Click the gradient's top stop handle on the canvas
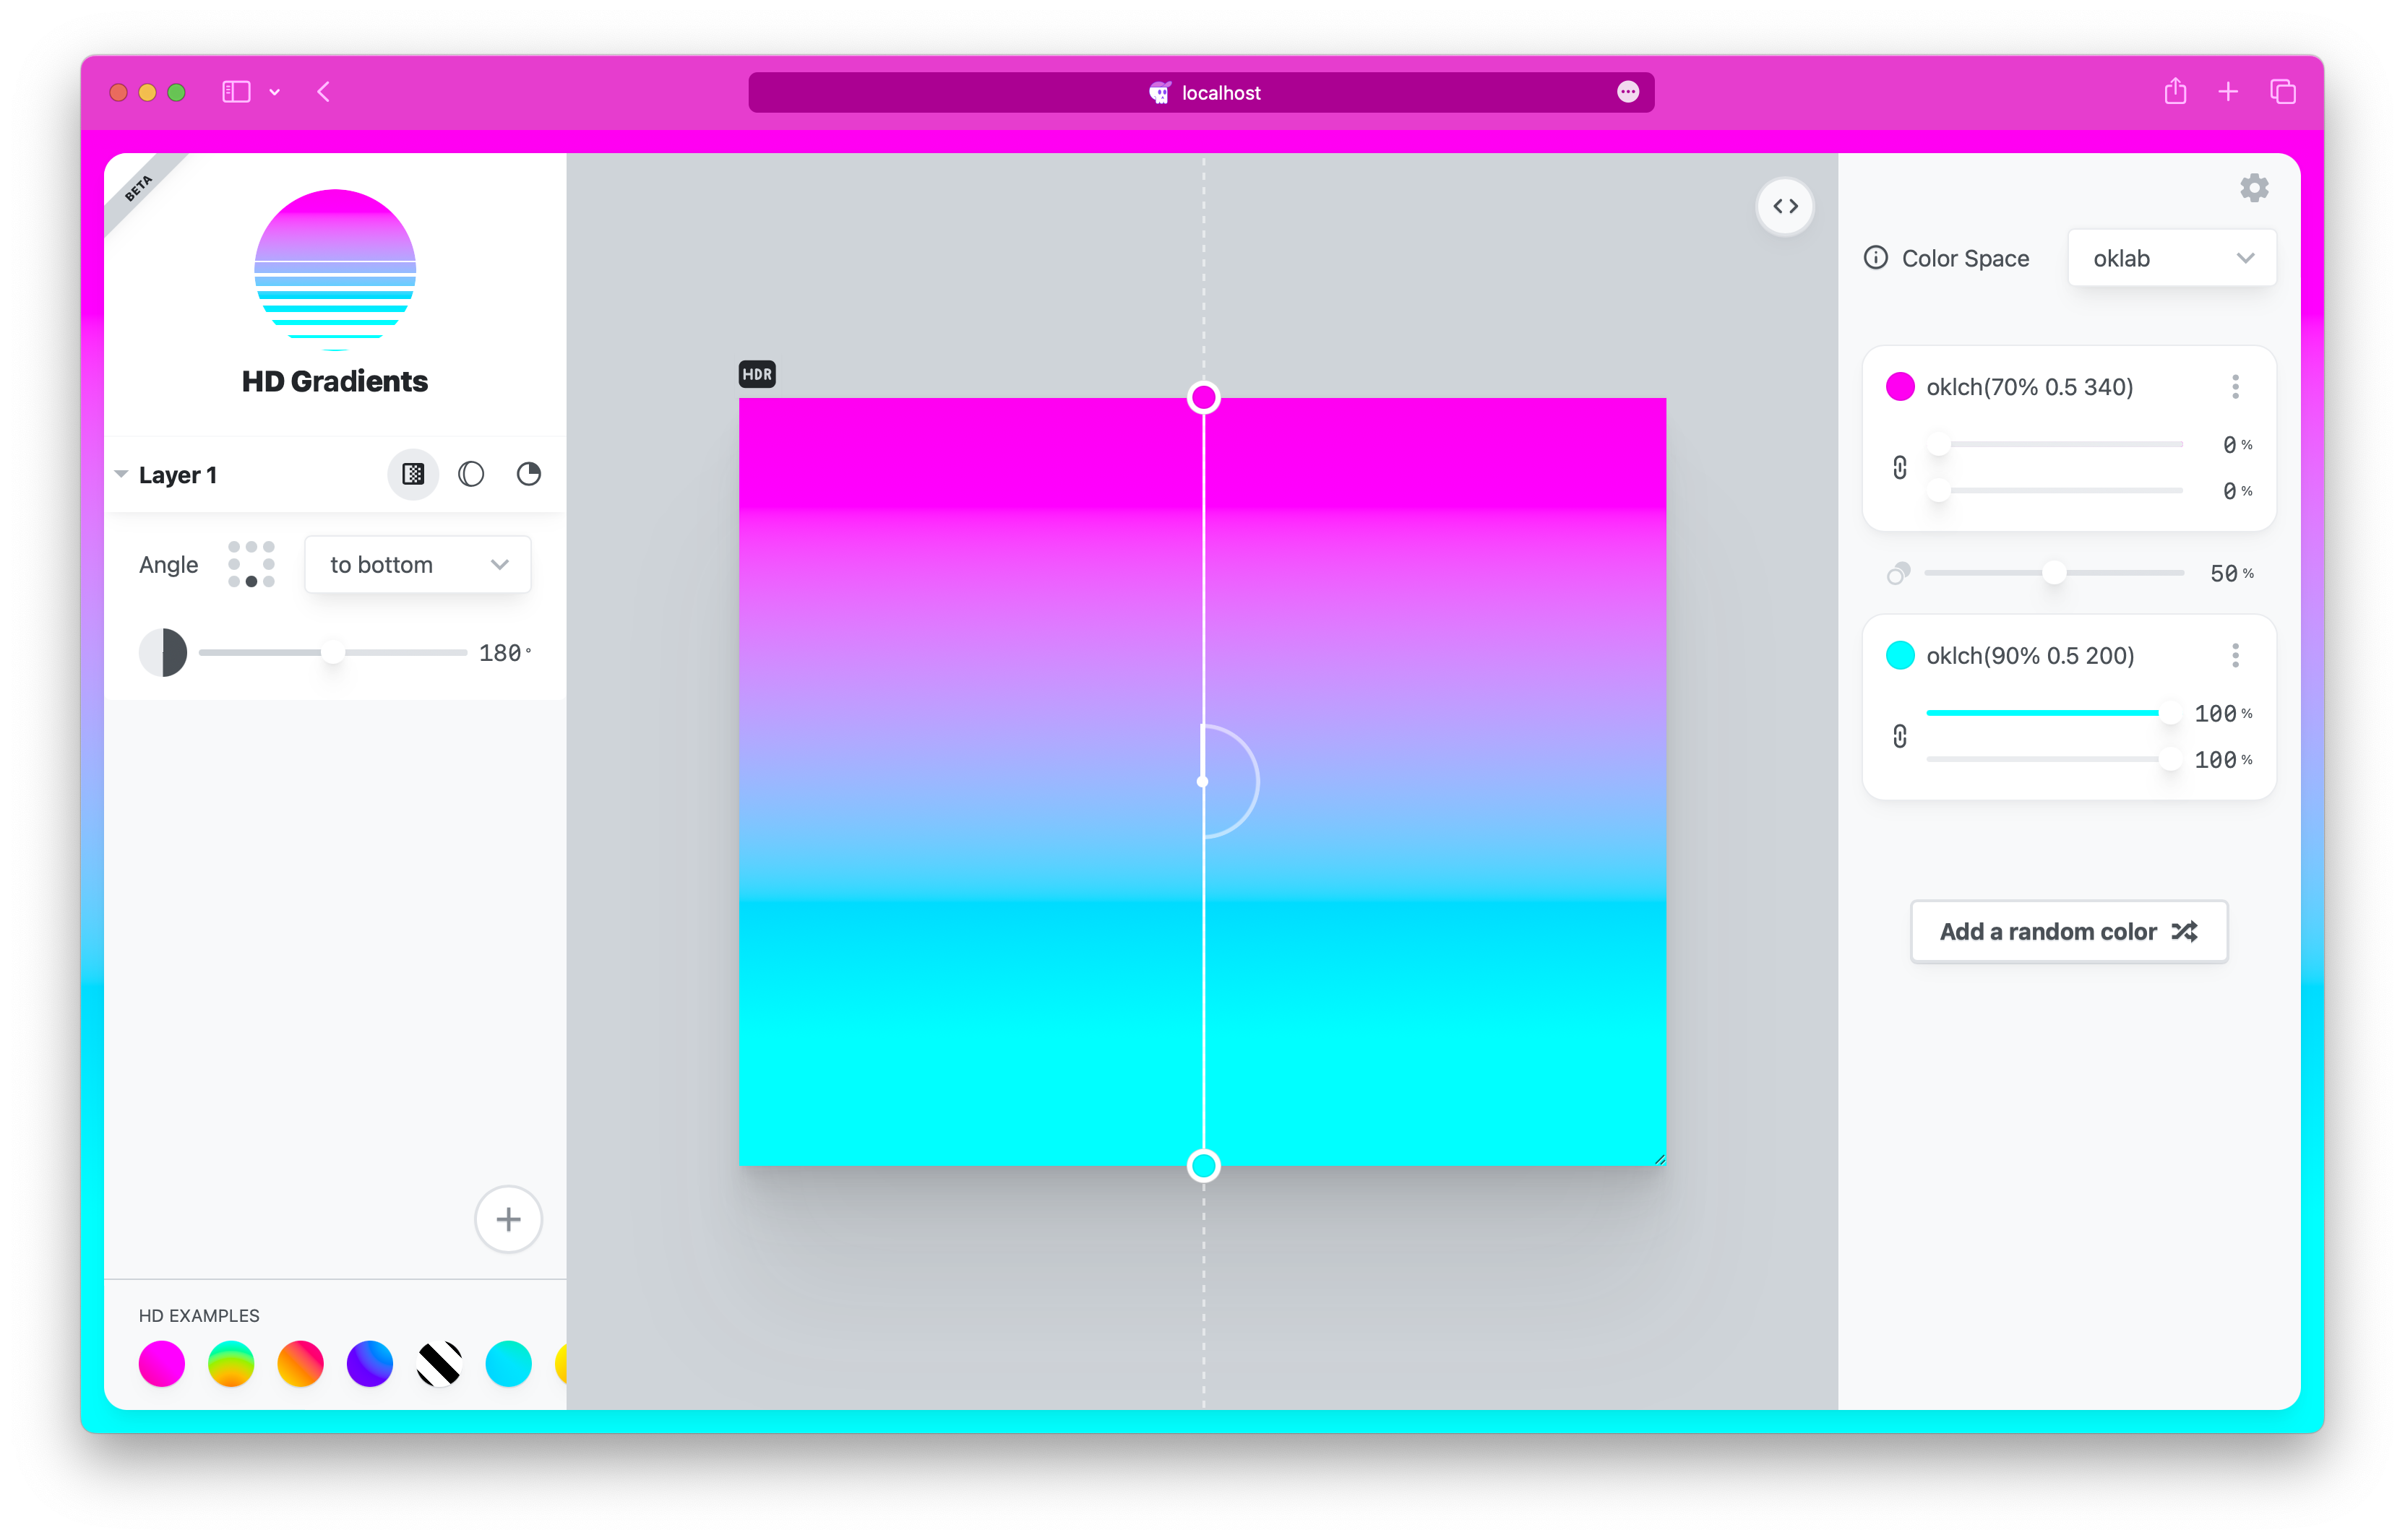 pos(1203,397)
